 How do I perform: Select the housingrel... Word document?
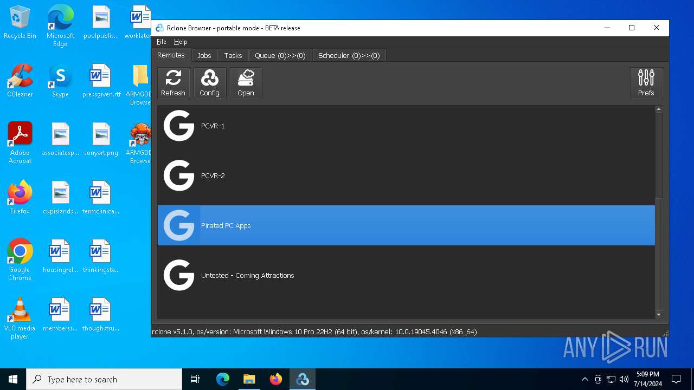coord(60,257)
